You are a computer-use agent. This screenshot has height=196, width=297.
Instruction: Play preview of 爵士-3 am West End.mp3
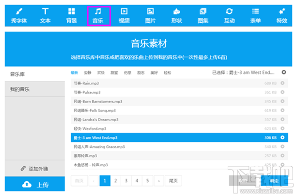click(x=283, y=137)
